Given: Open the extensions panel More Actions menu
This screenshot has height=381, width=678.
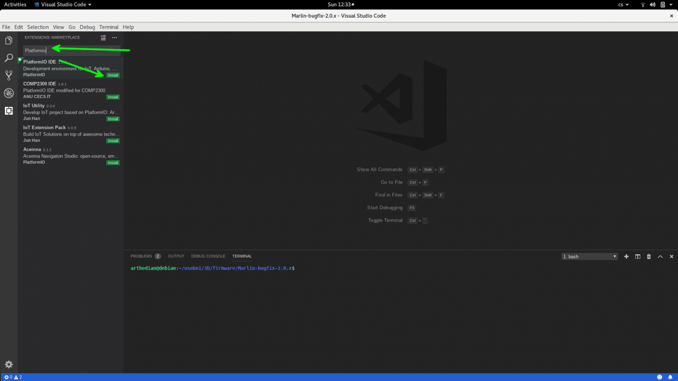Looking at the screenshot, I should pos(115,38).
